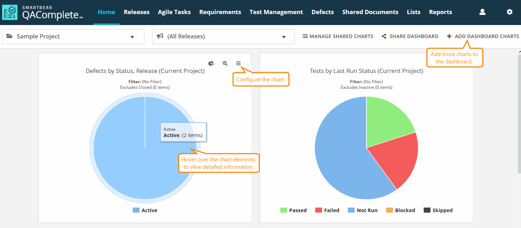Click the SHARE DASHBOARD button
Viewport: 521px width, 228px height.
coord(415,36)
